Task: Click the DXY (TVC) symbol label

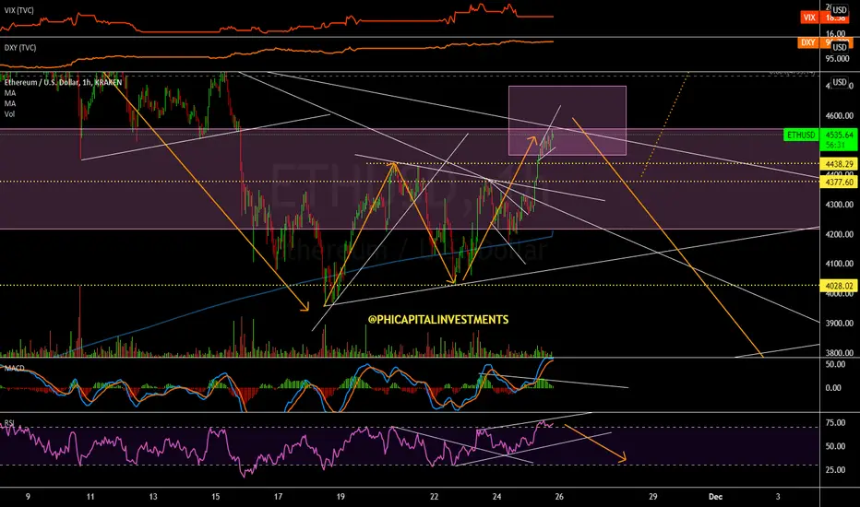Action: tap(19, 48)
